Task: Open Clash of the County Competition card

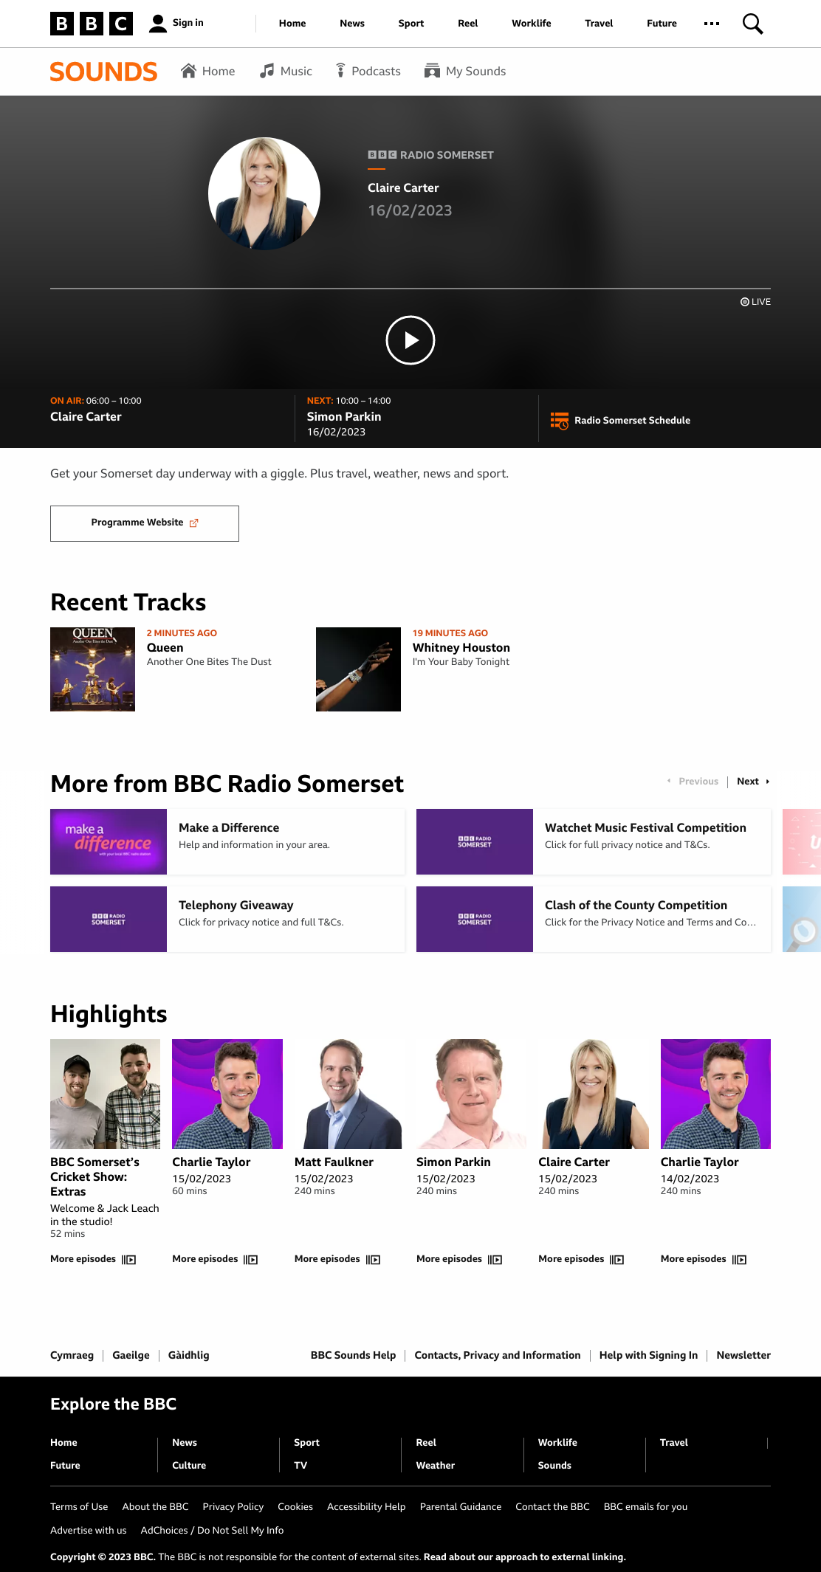Action: pos(594,920)
